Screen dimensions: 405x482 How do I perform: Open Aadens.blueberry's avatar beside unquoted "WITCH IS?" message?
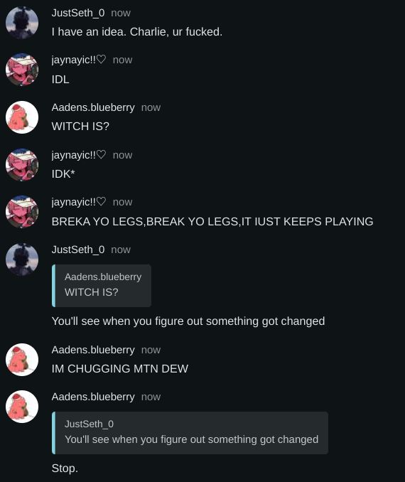[x=22, y=117]
